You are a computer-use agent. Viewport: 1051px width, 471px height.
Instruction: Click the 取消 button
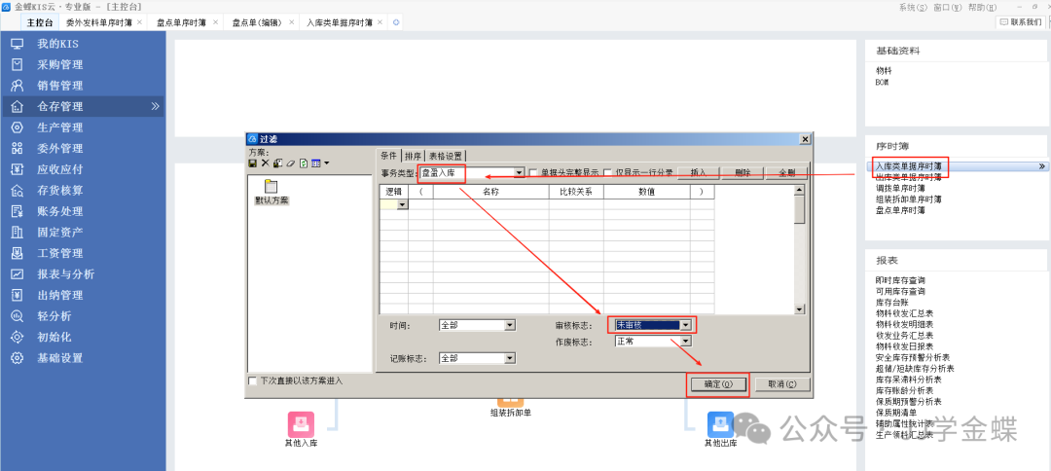click(782, 384)
